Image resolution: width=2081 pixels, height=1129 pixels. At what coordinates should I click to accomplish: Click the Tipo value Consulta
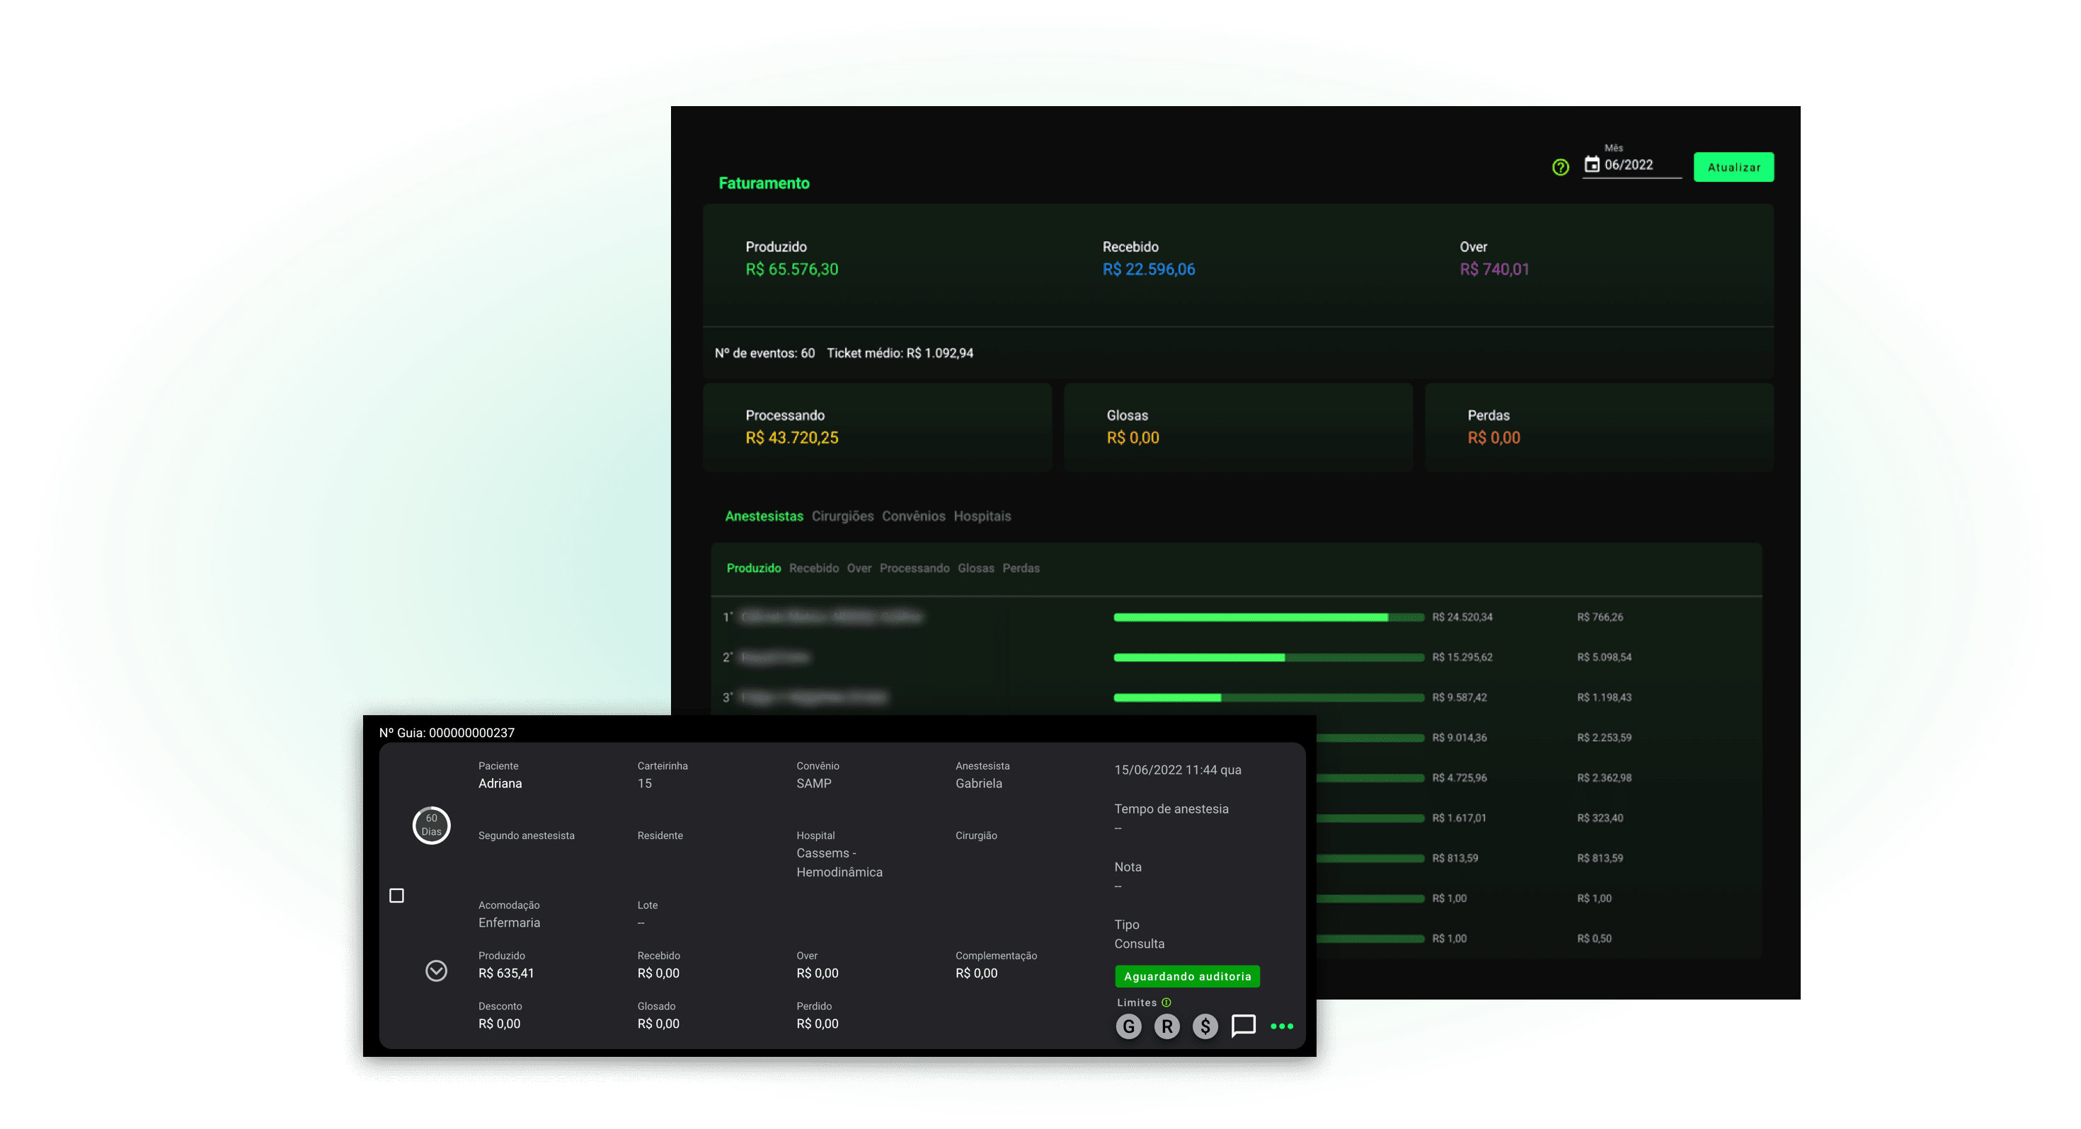(1139, 943)
